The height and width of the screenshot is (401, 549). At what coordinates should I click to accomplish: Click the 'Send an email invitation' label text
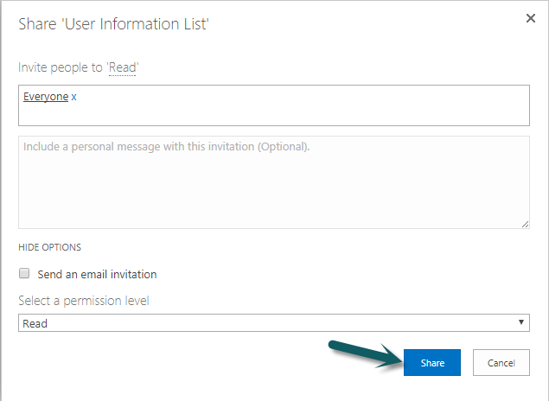point(97,274)
